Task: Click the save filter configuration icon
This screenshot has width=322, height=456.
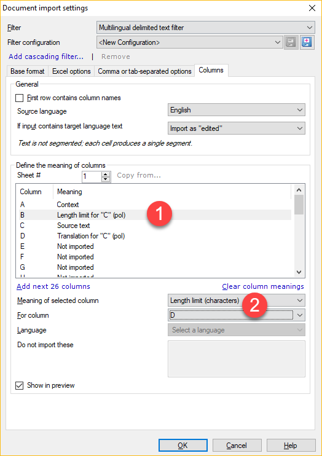Action: (291, 42)
